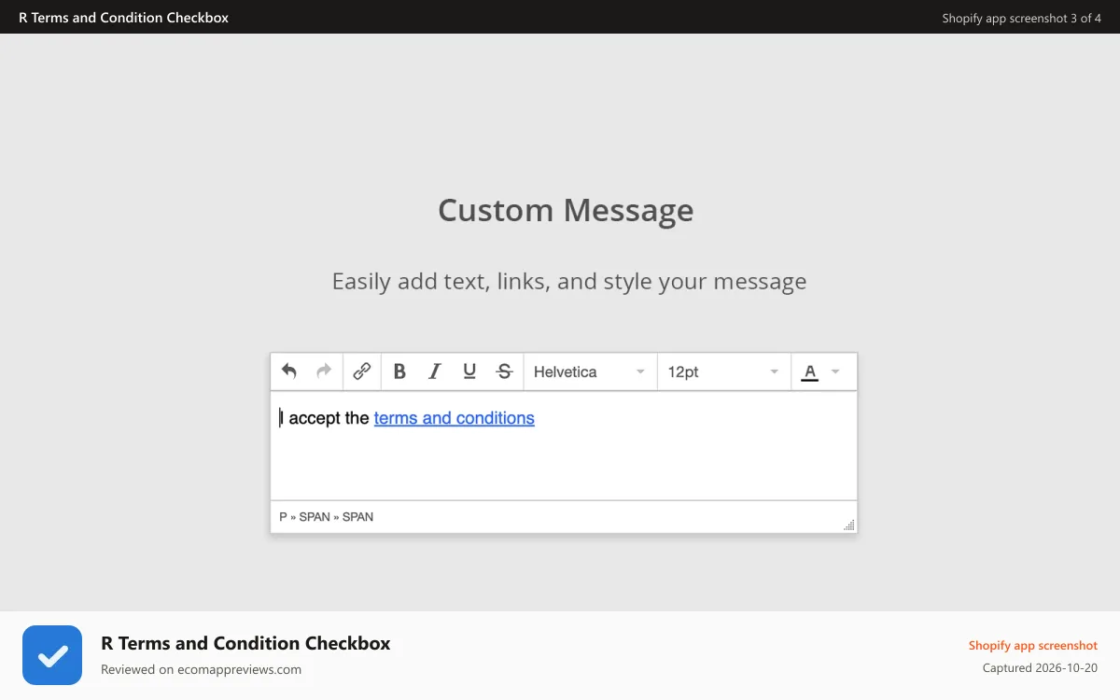Click the P element in status path
This screenshot has width=1120, height=700.
tap(283, 516)
